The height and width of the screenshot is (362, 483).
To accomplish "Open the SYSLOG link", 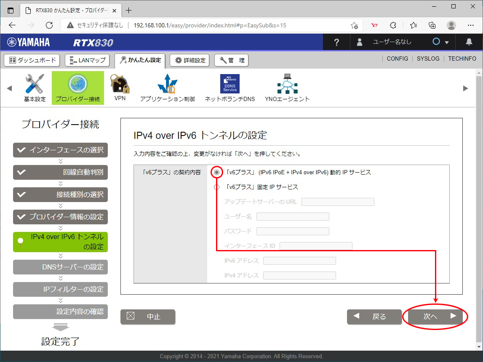I will coord(428,59).
